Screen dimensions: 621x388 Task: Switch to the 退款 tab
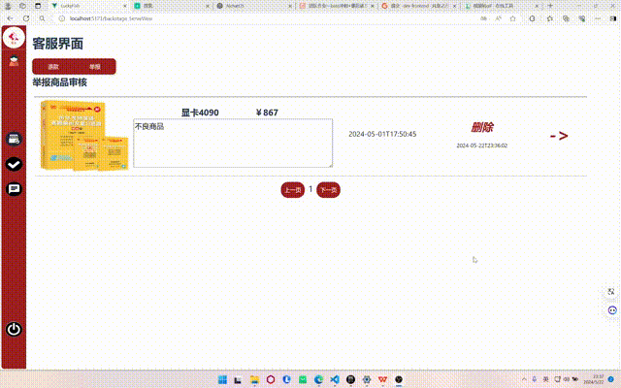pyautogui.click(x=53, y=67)
